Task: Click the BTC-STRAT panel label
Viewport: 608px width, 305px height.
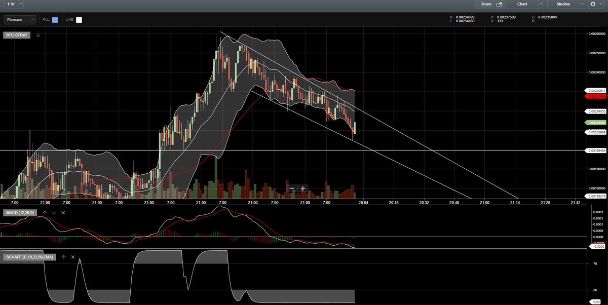Action: click(17, 35)
